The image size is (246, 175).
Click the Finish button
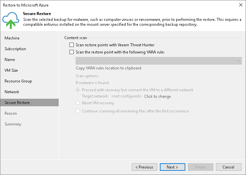(x=201, y=167)
